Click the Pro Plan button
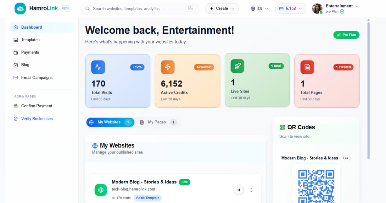Screen dimensions: 386x203 coord(346,35)
